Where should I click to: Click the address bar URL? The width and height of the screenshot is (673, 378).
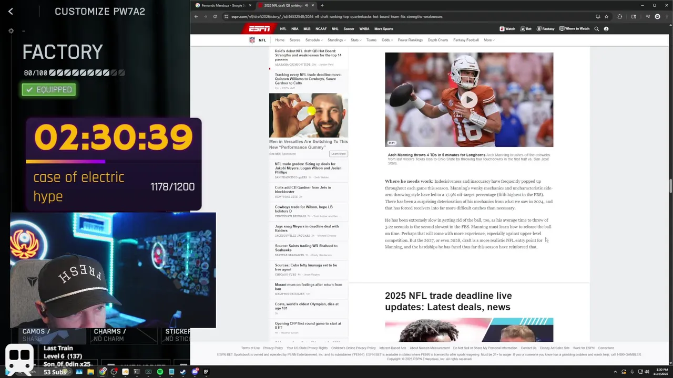[336, 16]
